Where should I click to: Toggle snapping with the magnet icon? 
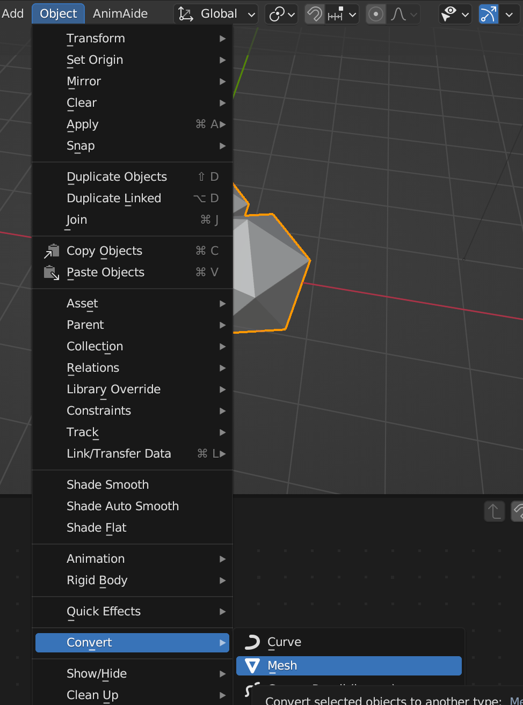coord(315,14)
